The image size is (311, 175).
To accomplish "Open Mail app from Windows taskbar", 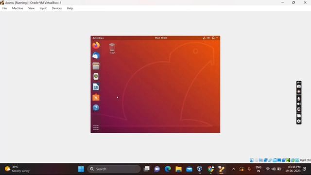I will click(x=189, y=169).
